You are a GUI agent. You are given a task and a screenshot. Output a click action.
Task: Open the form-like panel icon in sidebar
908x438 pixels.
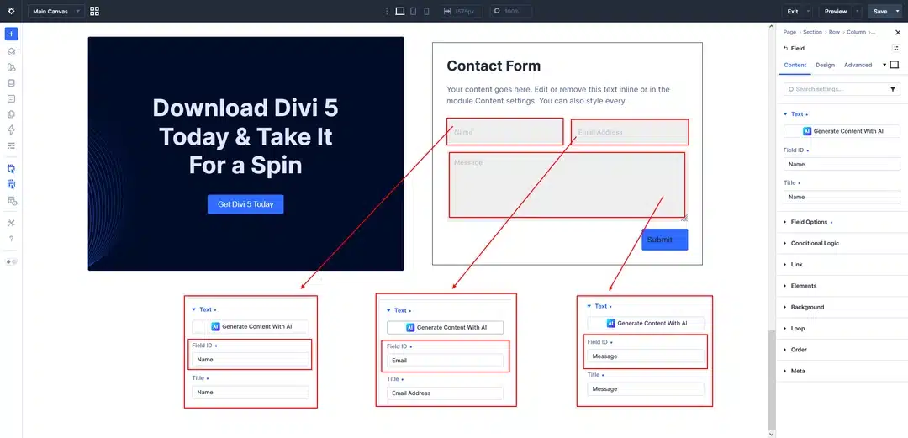click(x=11, y=98)
